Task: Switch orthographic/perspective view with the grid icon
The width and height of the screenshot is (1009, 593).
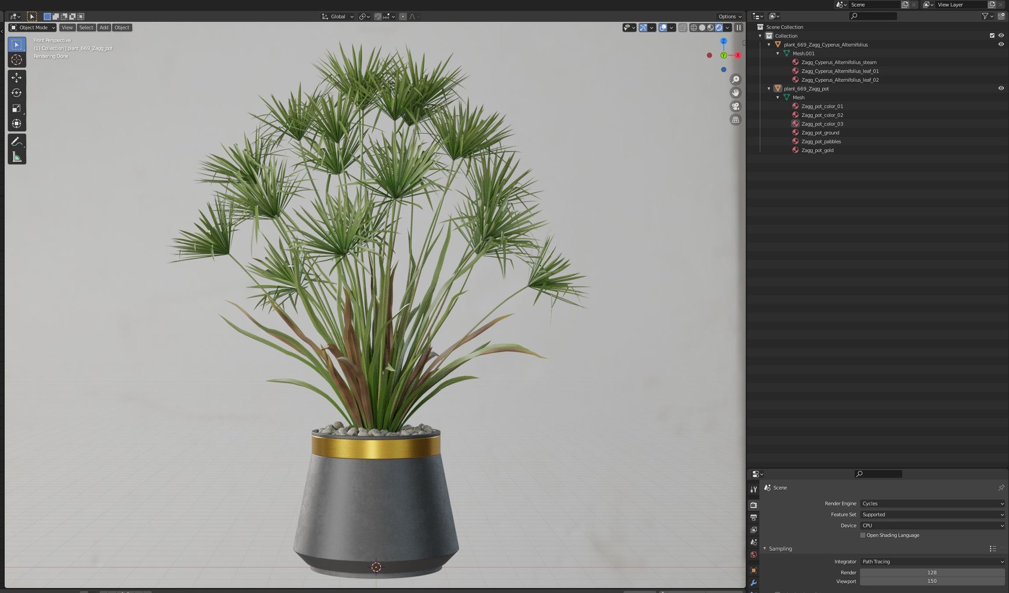Action: (735, 120)
